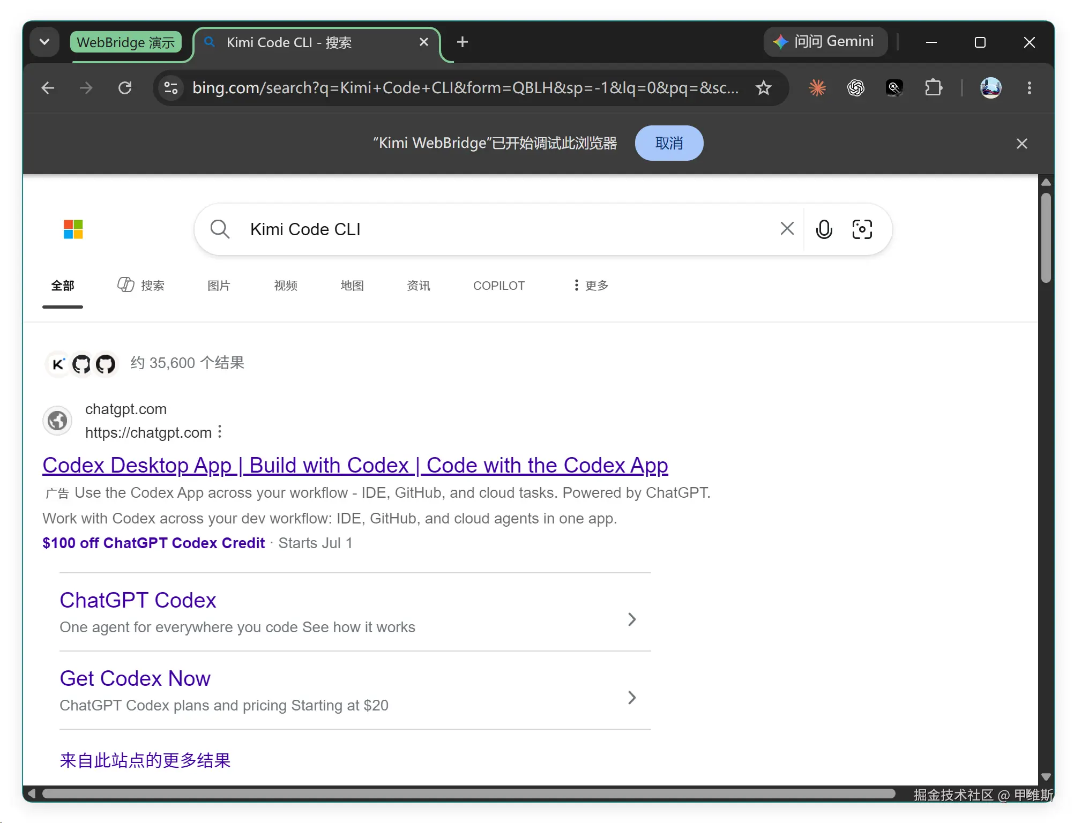
Task: Click the chatgpt.com globe favicon
Action: (57, 421)
